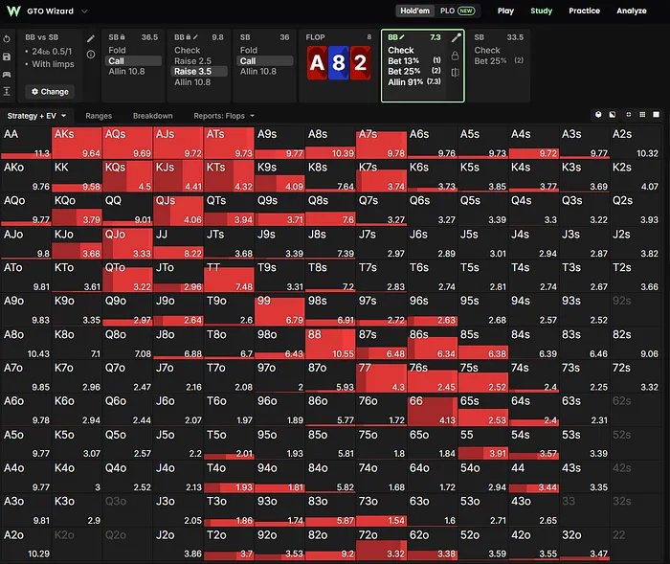
Task: Click the AA hand cell
Action: coord(26,143)
